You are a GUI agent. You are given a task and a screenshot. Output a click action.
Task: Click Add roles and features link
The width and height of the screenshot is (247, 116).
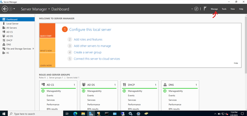(x=88, y=39)
